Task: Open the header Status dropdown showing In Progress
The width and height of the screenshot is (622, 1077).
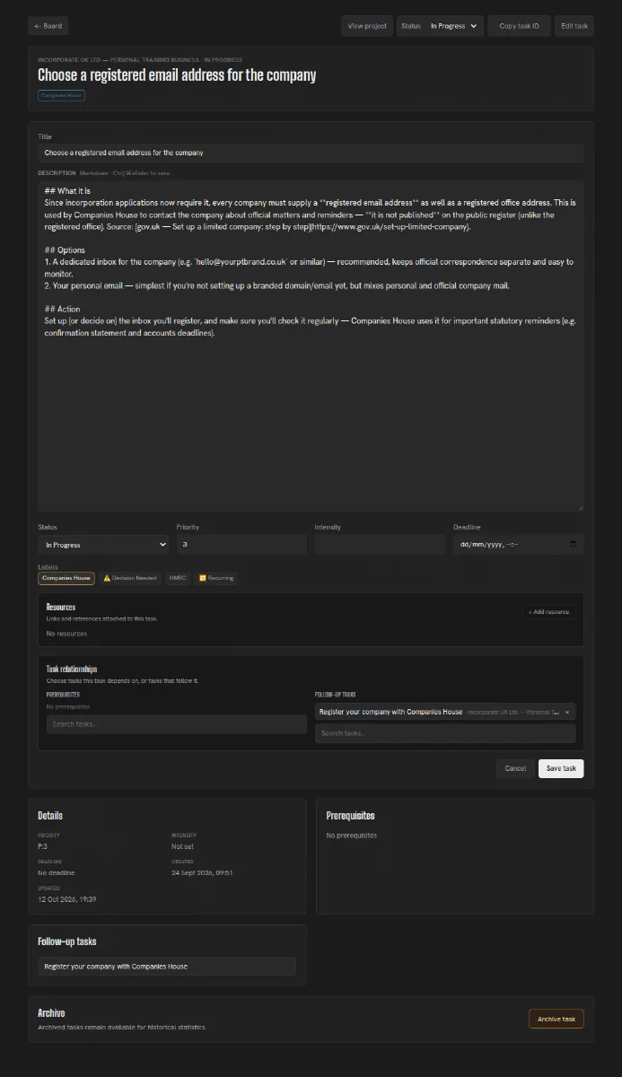Action: [440, 26]
